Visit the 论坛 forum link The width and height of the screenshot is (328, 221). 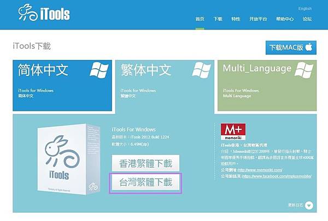[307, 19]
